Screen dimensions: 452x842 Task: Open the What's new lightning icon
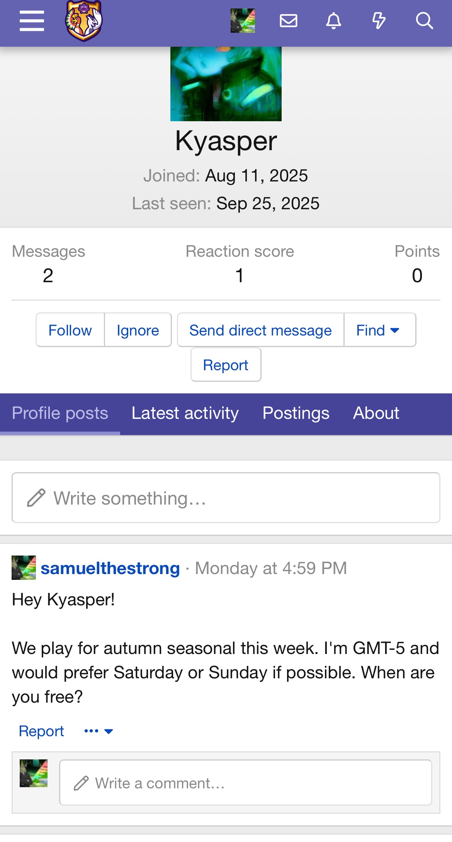379,21
